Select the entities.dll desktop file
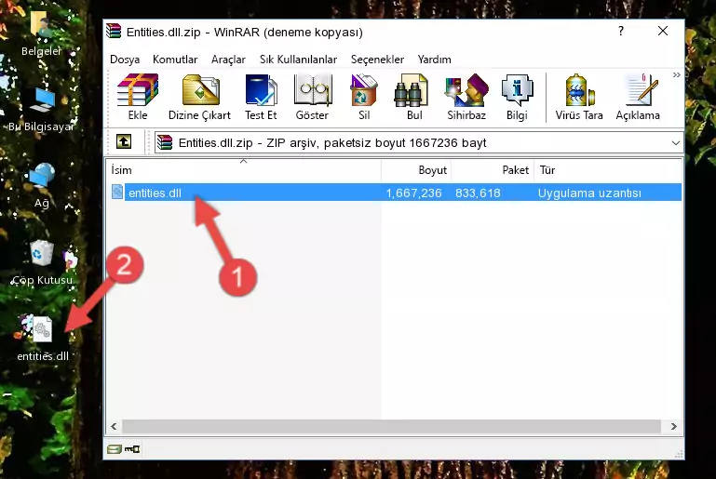Image resolution: width=716 pixels, height=479 pixels. click(43, 338)
